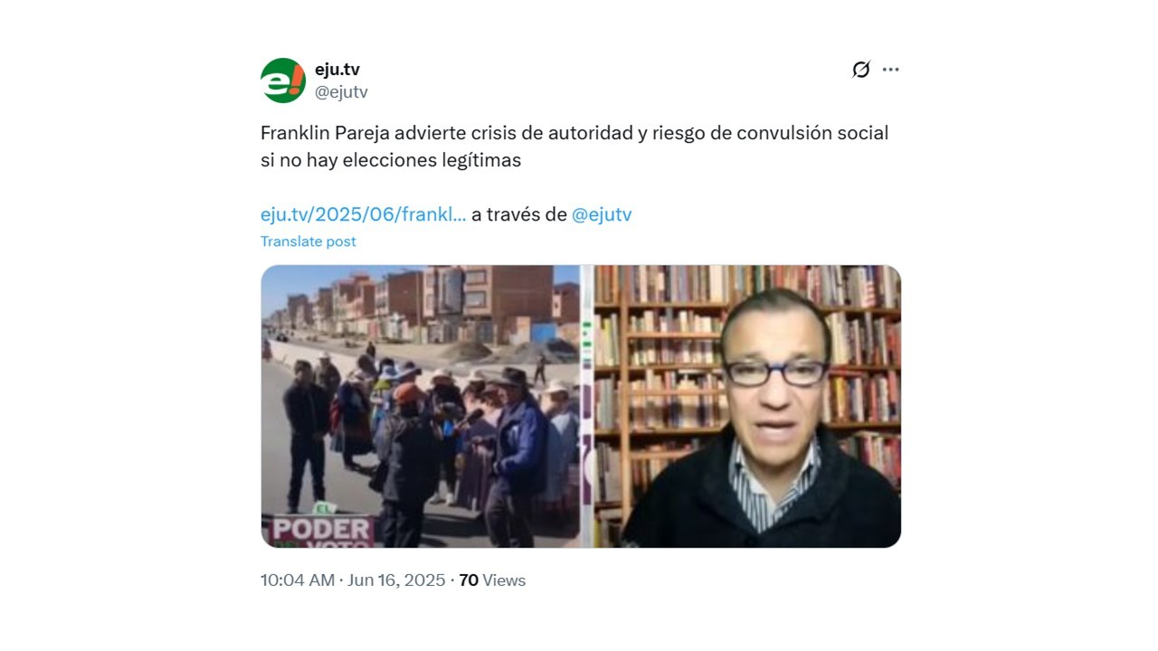Image resolution: width=1158 pixels, height=651 pixels.
Task: Follow the eju.tv/2025/06/frankl... article link
Action: click(x=364, y=214)
